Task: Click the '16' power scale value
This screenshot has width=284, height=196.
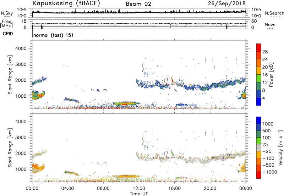Action: [x=265, y=75]
